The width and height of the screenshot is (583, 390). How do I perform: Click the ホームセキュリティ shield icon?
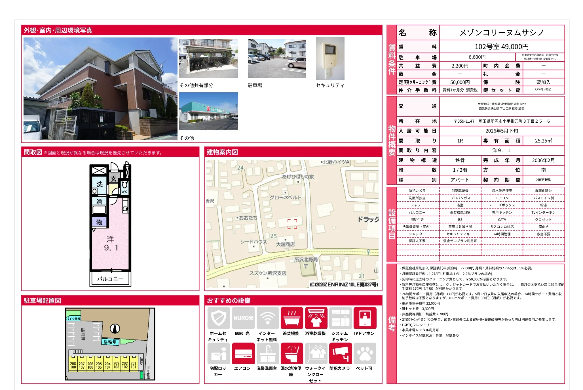pyautogui.click(x=218, y=318)
